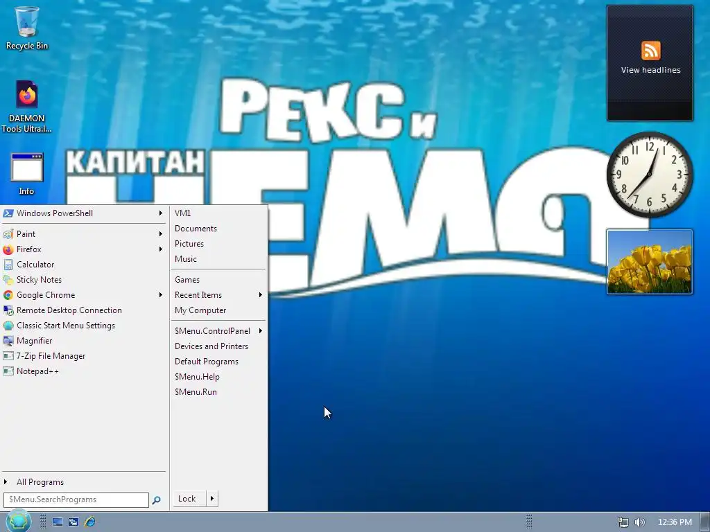
Task: Click the Magnifier icon
Action: coord(8,341)
